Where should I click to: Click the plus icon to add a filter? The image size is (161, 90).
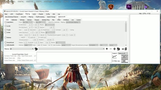point(114,49)
